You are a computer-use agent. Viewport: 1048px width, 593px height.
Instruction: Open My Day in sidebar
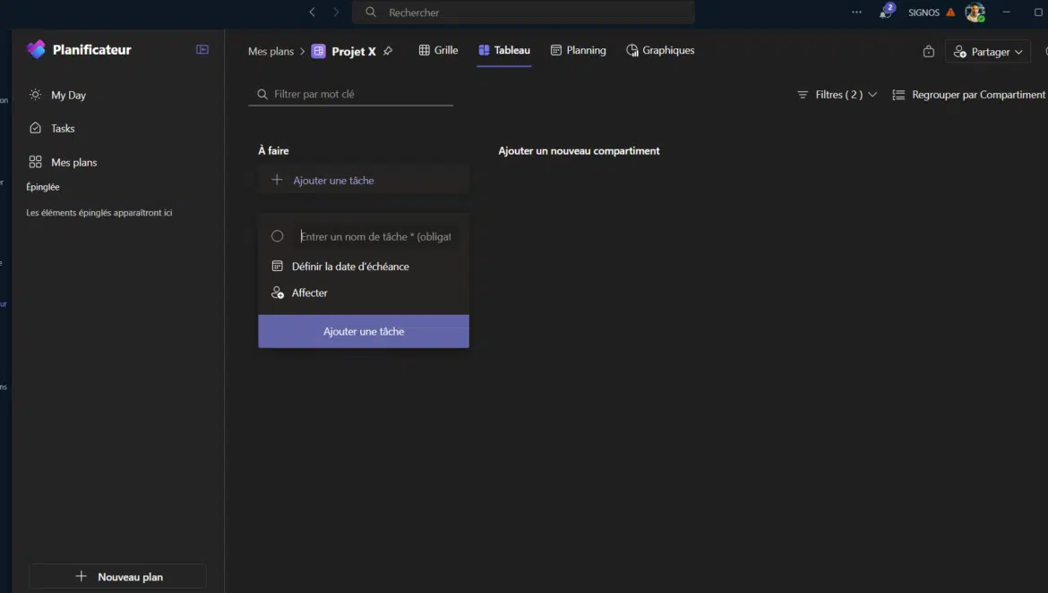click(x=68, y=95)
